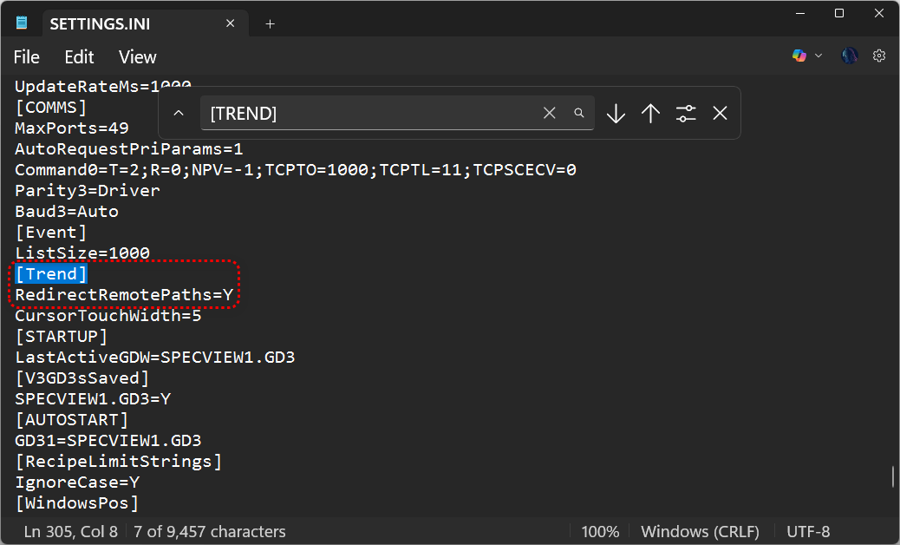Open the Copilot dropdown chevron
The height and width of the screenshot is (545, 900).
(818, 56)
